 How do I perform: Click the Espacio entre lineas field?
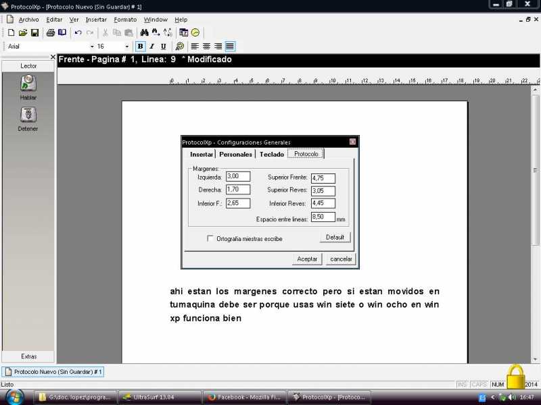pyautogui.click(x=323, y=217)
